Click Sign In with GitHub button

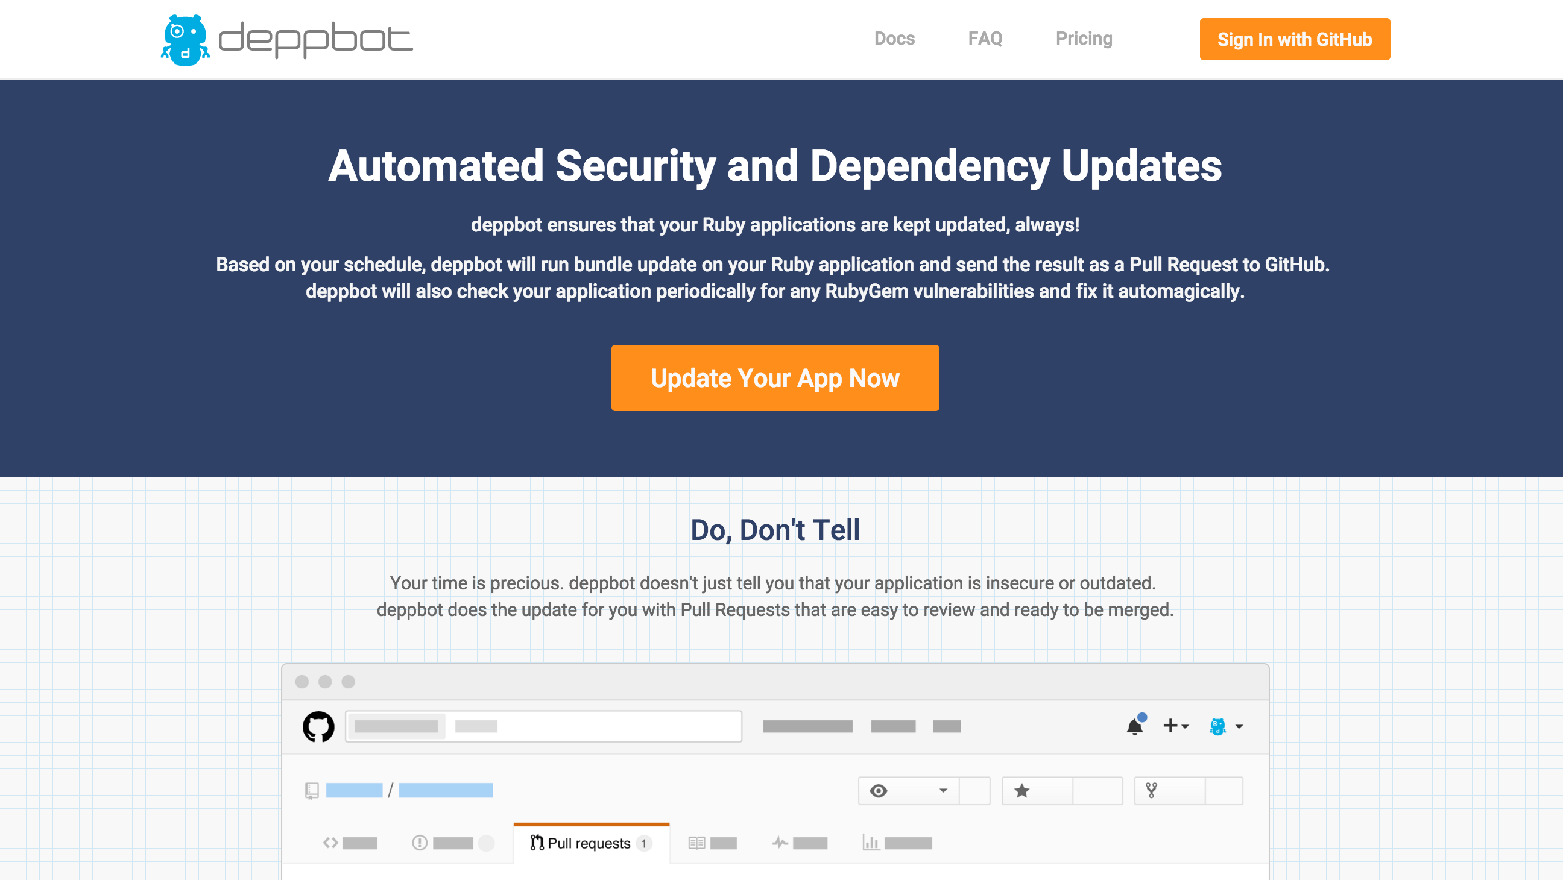click(x=1294, y=39)
